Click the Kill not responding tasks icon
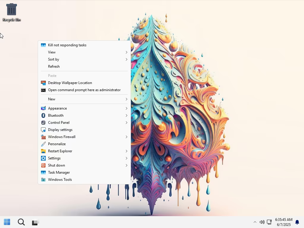Image resolution: width=304 pixels, height=228 pixels. (x=43, y=45)
